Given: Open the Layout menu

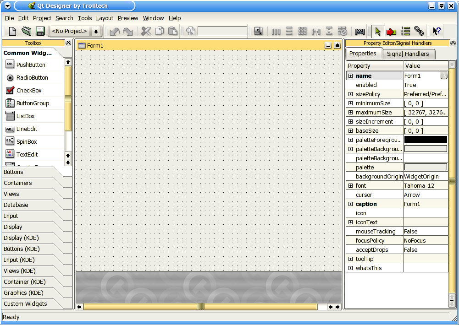Looking at the screenshot, I should (105, 18).
